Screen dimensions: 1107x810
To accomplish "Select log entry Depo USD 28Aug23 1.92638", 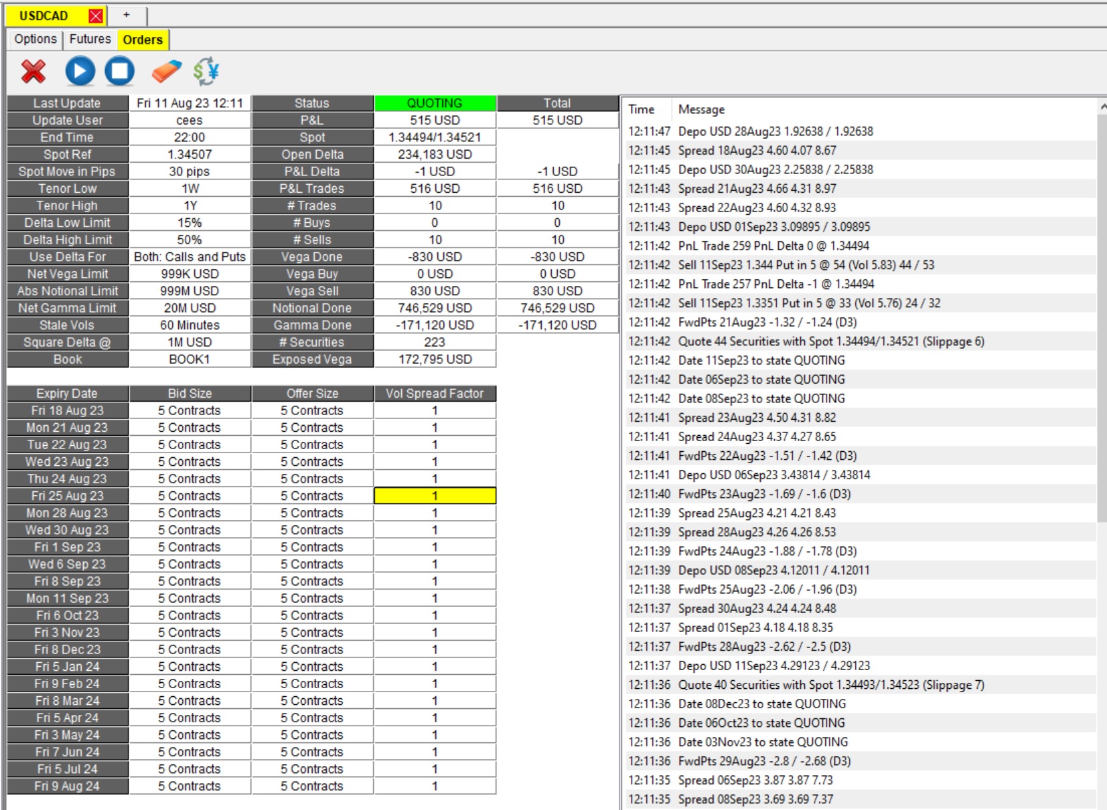I will [x=860, y=131].
